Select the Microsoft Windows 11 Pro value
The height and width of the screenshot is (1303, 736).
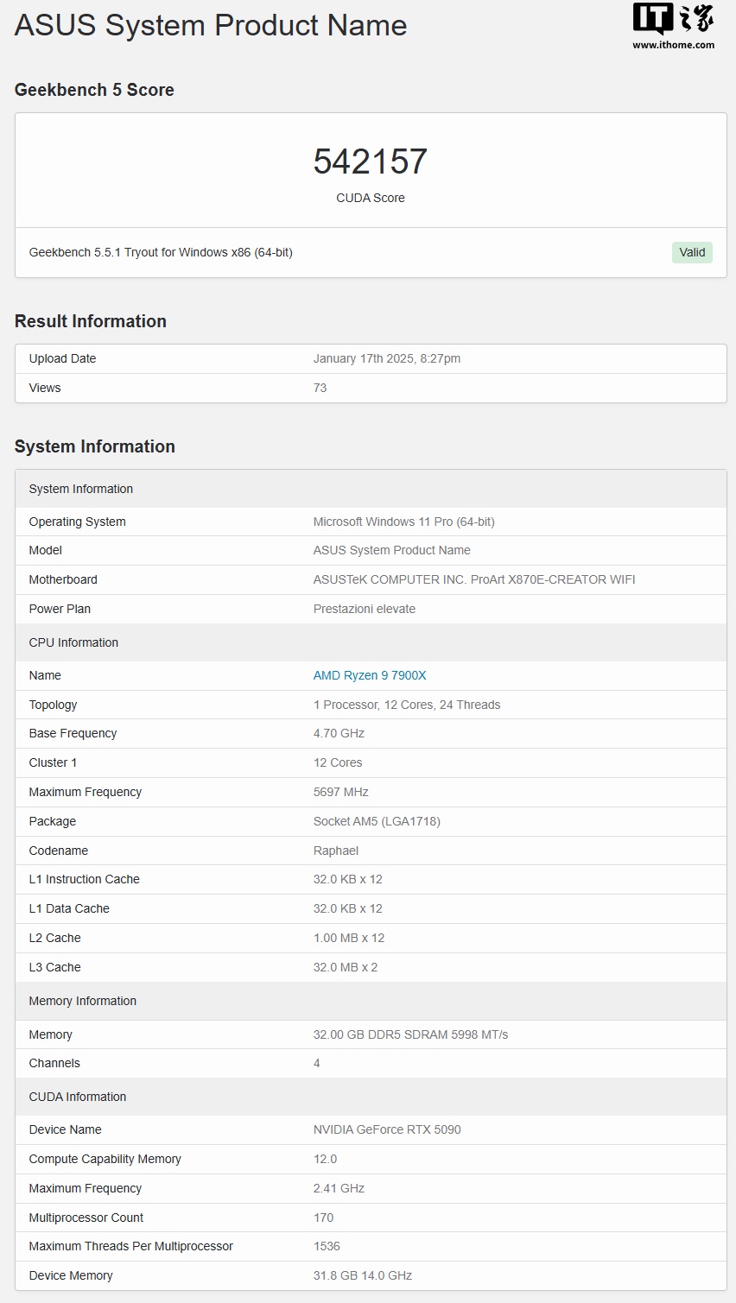pos(403,522)
